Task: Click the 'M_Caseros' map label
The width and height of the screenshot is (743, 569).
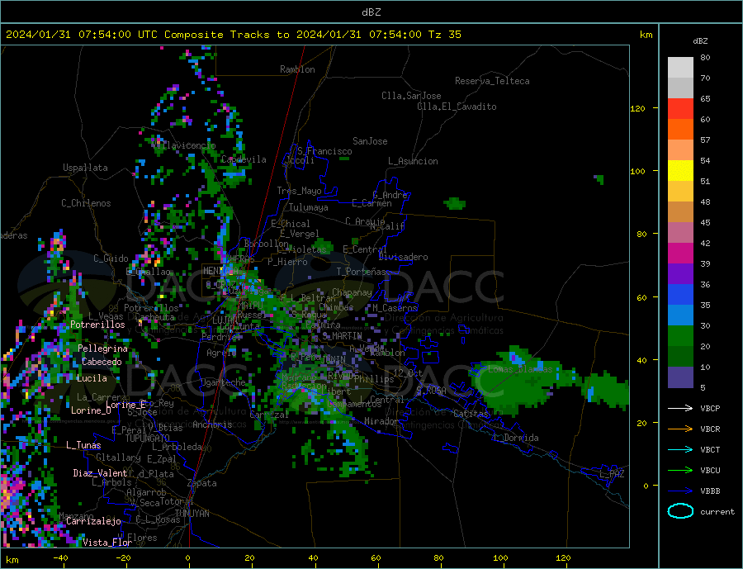Action: click(395, 308)
